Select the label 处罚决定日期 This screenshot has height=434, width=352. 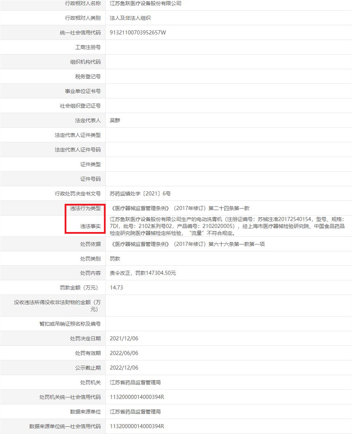point(85,338)
